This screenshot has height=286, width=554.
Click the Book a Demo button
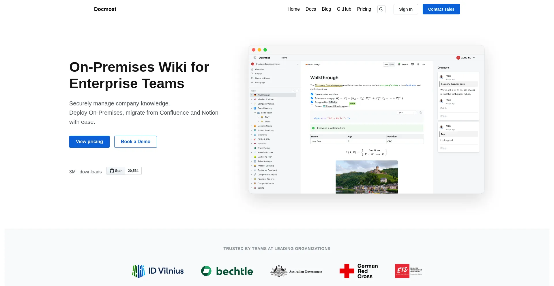click(x=136, y=142)
